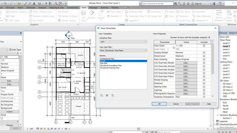Click the binoculars search icon in title bar
The height and width of the screenshot is (133, 237).
(x=176, y=3)
